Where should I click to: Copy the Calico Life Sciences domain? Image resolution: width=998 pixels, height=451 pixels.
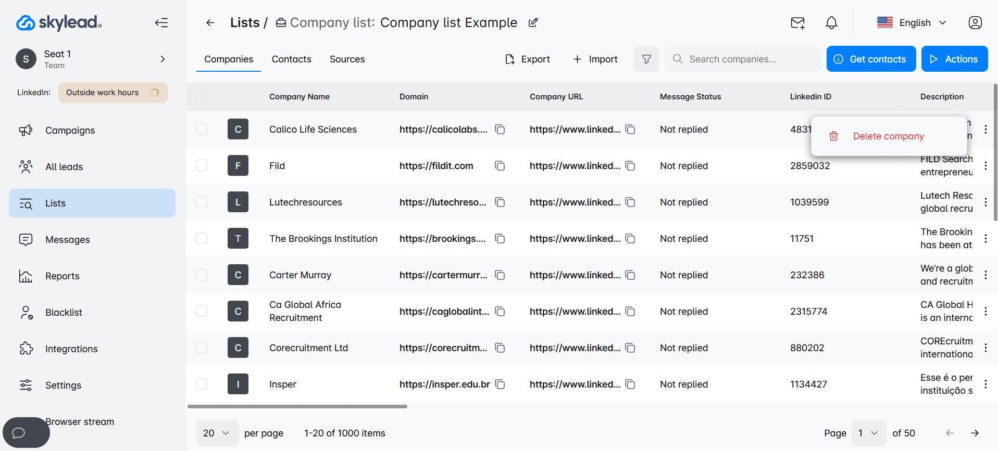[x=500, y=129]
